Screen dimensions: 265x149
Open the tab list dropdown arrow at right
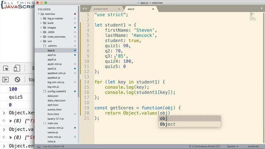click(x=262, y=8)
